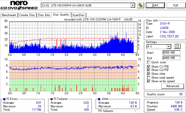Image resolution: width=186 pixels, height=113 pixels.
Task: Open the options icon beside drive selector
Action: [x=141, y=5]
